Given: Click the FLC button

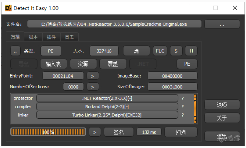Looking at the screenshot, I should (x=160, y=51).
